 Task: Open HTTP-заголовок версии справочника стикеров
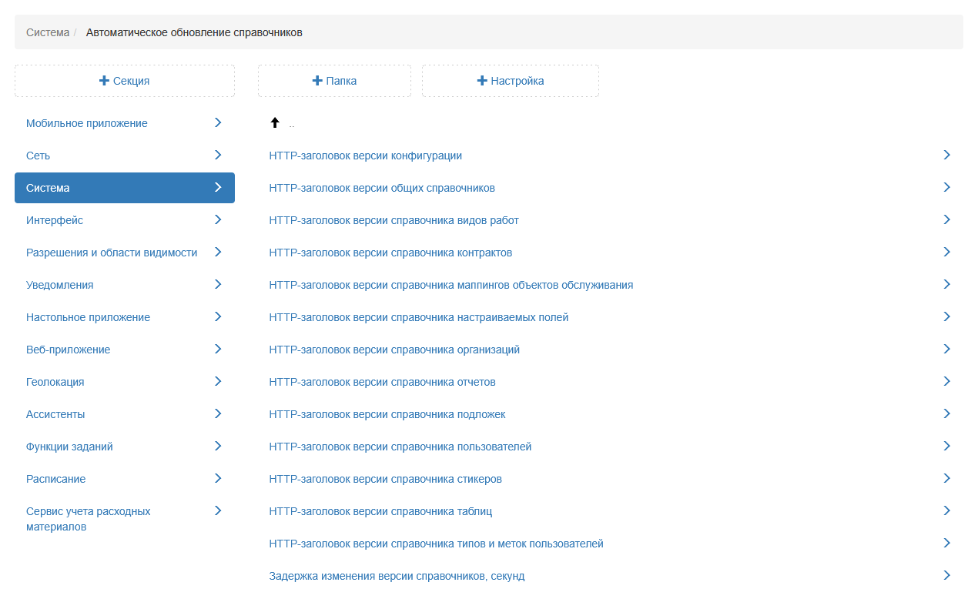click(x=386, y=479)
